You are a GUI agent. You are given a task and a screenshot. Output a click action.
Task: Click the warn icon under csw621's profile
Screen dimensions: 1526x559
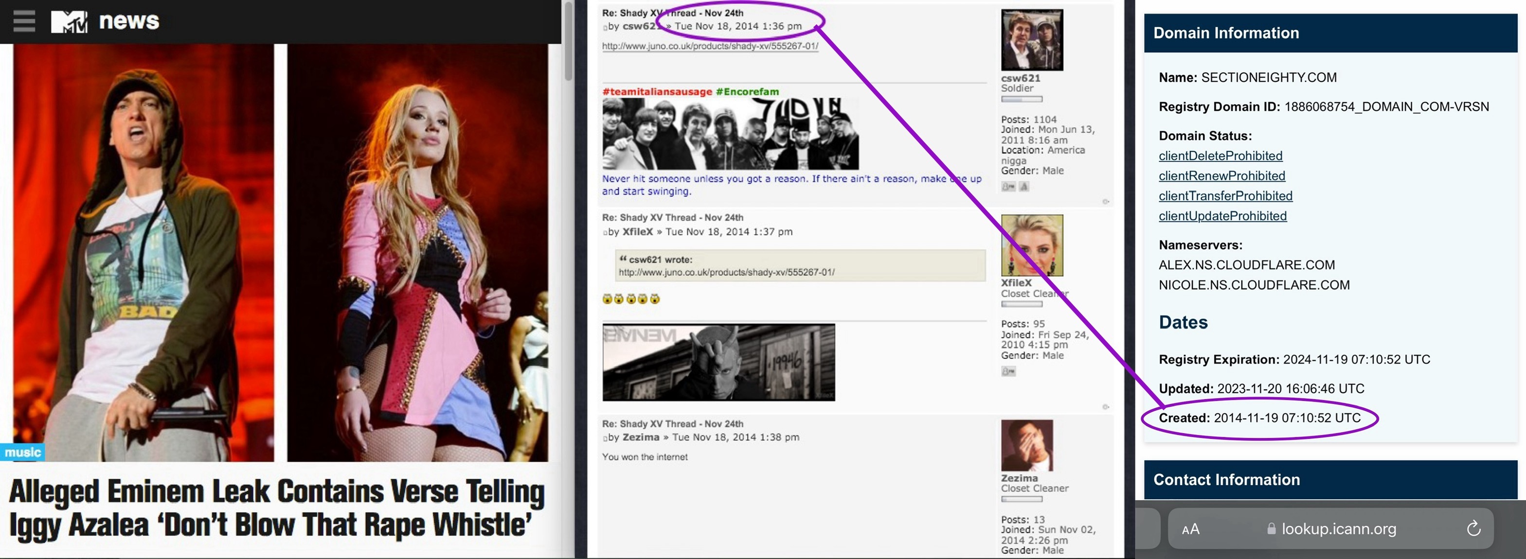(x=1024, y=187)
